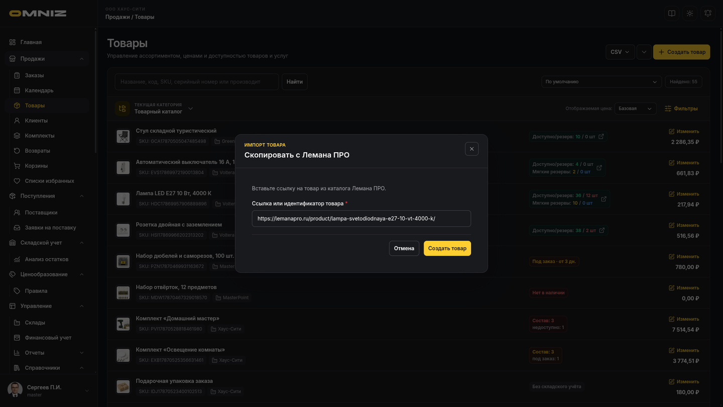Open the По умолчанию sorting dropdown
The image size is (723, 407).
tap(601, 81)
